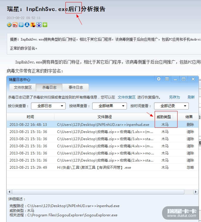Share article via Sina Weibo icon
Viewport: 201px width, 222px height.
point(15,25)
